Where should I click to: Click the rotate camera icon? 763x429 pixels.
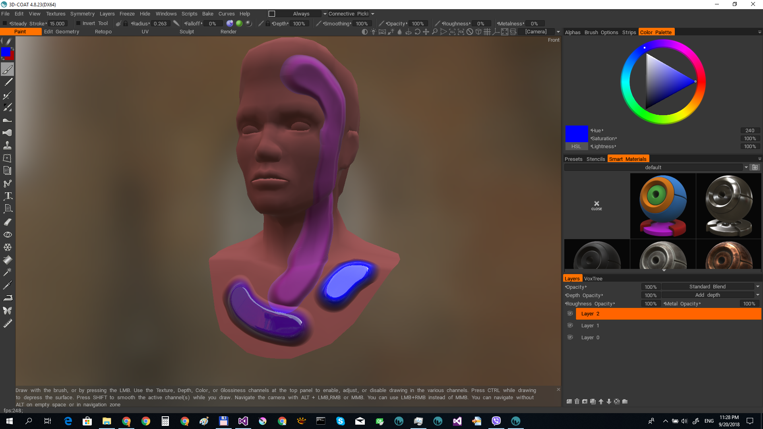pyautogui.click(x=417, y=32)
